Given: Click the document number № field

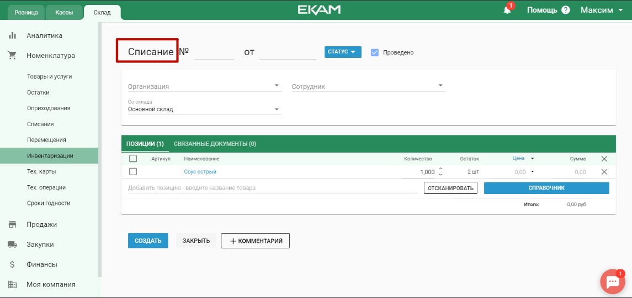Looking at the screenshot, I should (214, 52).
